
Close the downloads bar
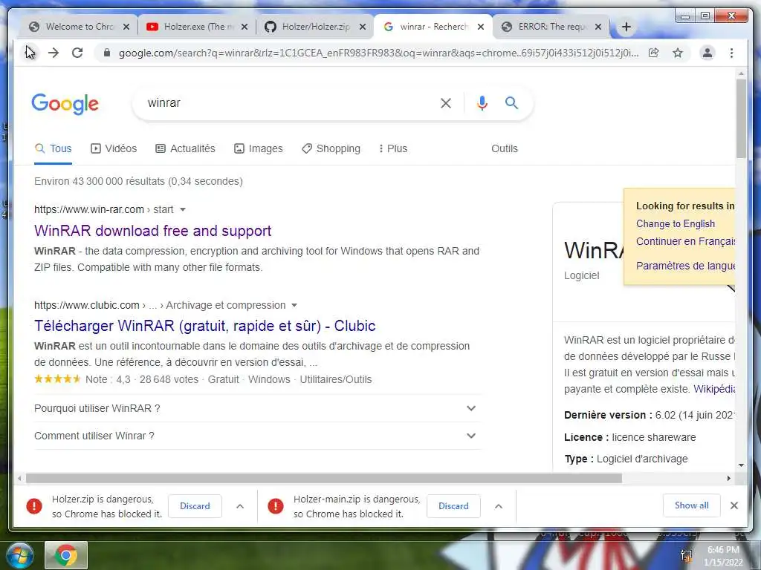(x=734, y=505)
